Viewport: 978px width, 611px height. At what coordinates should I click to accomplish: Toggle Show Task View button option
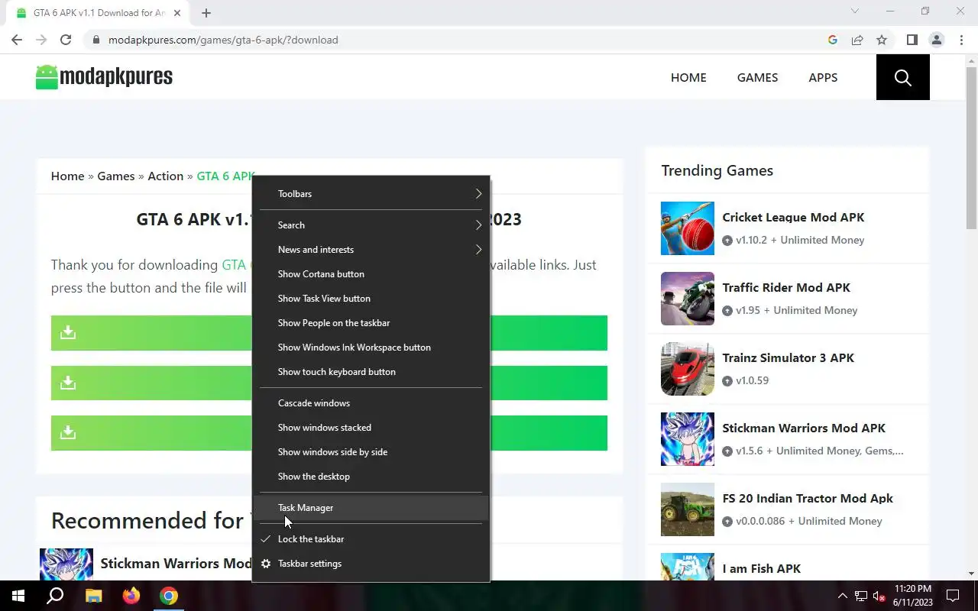371,299
